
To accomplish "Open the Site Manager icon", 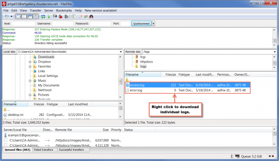I will (7, 17).
